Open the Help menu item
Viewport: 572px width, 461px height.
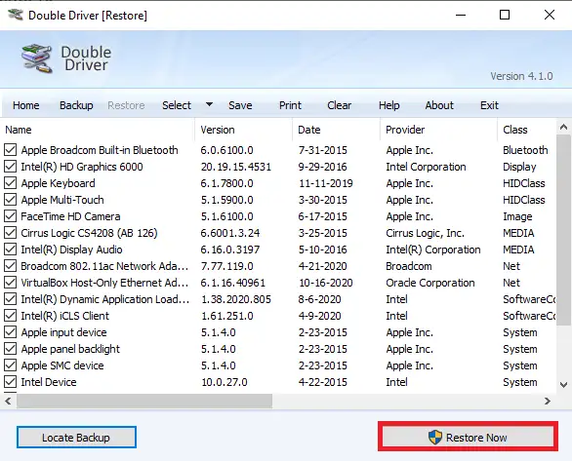(388, 105)
